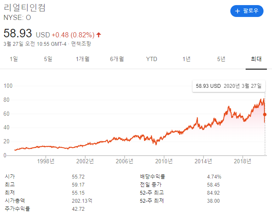Click the 52-주 최저 value 38.00

point(213,201)
